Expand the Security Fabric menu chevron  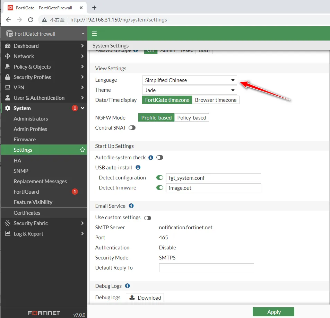(x=82, y=223)
